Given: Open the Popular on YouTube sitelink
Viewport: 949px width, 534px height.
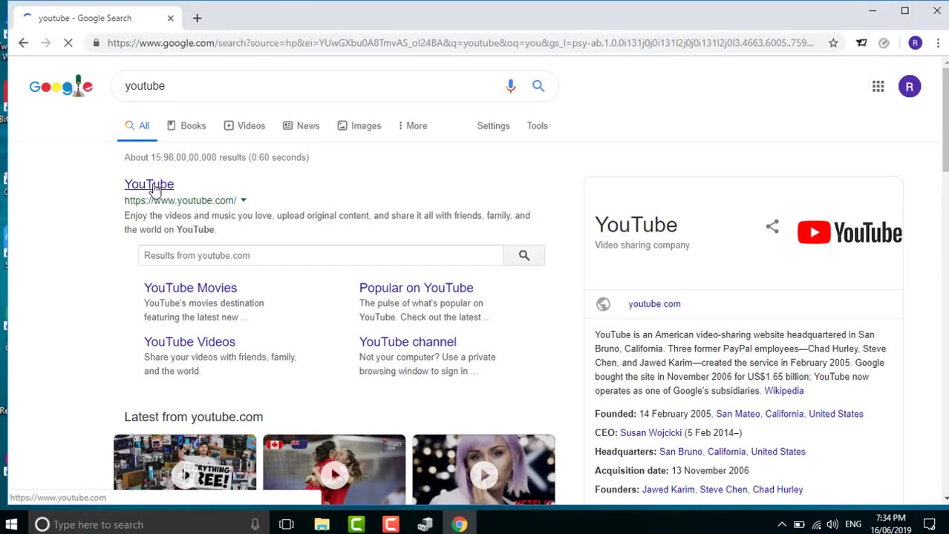Looking at the screenshot, I should click(416, 288).
